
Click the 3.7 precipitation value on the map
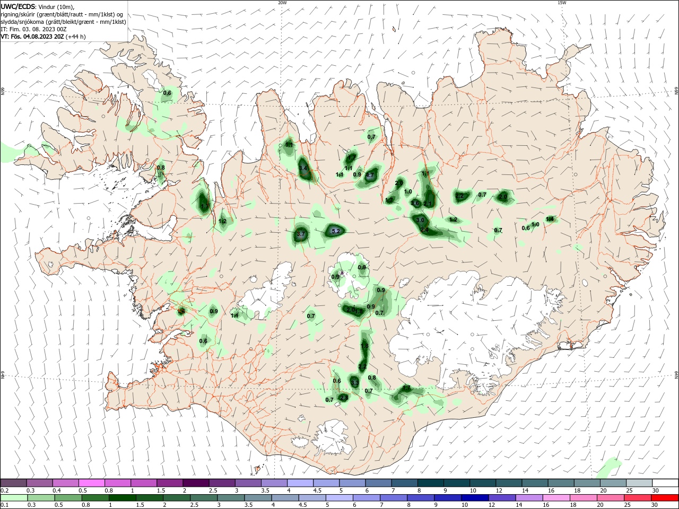point(301,234)
